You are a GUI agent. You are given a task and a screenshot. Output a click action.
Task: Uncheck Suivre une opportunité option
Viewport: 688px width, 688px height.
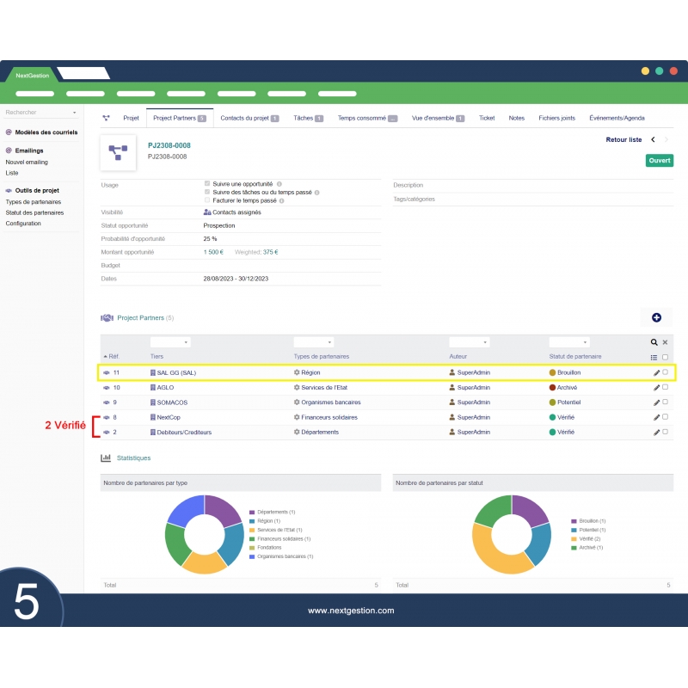click(x=206, y=183)
